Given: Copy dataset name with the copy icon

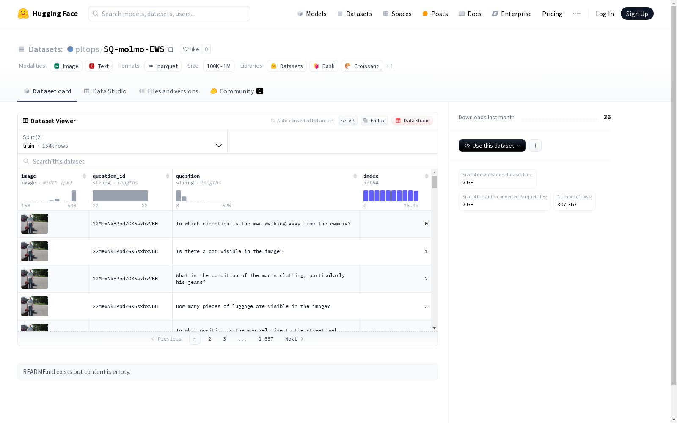Looking at the screenshot, I should [x=170, y=49].
